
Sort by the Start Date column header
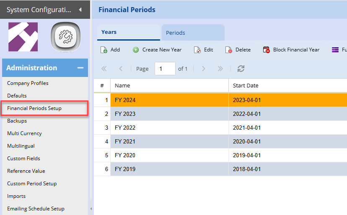pos(246,85)
